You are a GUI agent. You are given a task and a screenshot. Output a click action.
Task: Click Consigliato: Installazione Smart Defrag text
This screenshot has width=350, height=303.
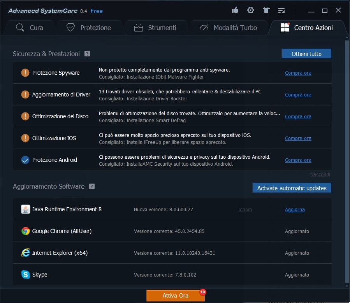[x=142, y=121]
